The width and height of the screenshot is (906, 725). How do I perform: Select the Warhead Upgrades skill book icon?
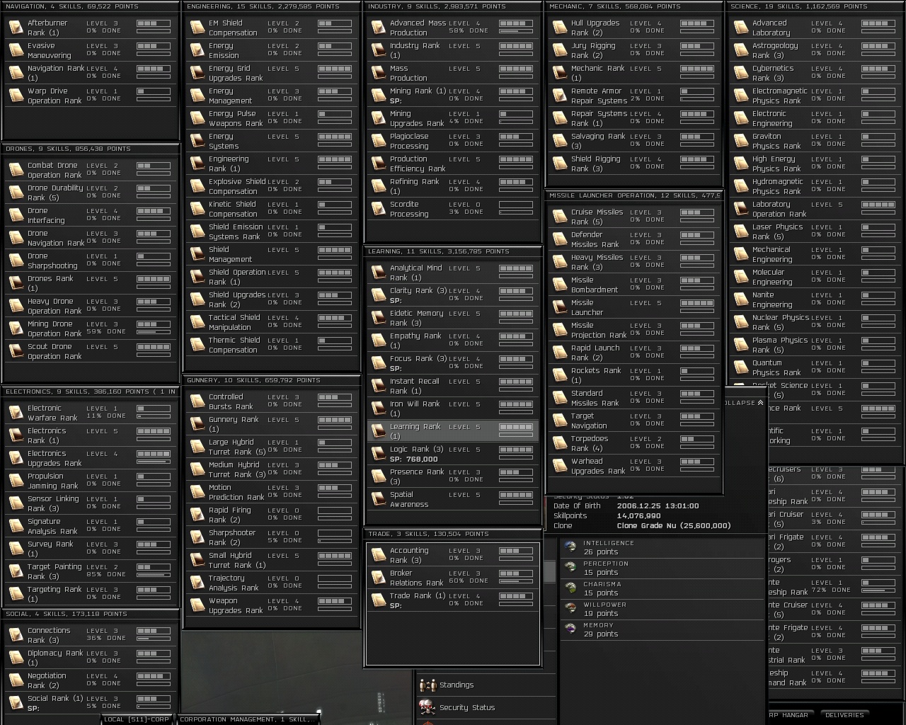tap(560, 466)
